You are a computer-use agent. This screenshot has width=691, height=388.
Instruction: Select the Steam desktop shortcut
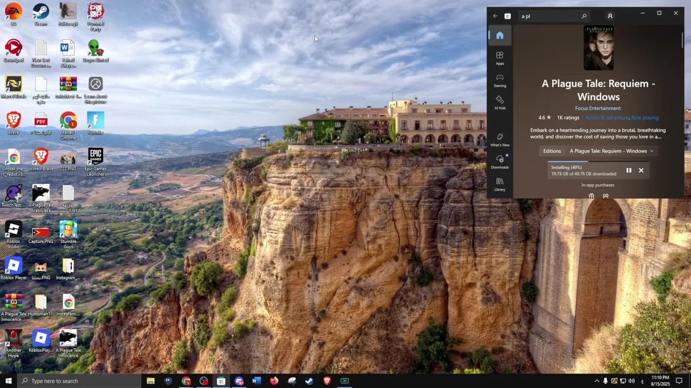40,15
